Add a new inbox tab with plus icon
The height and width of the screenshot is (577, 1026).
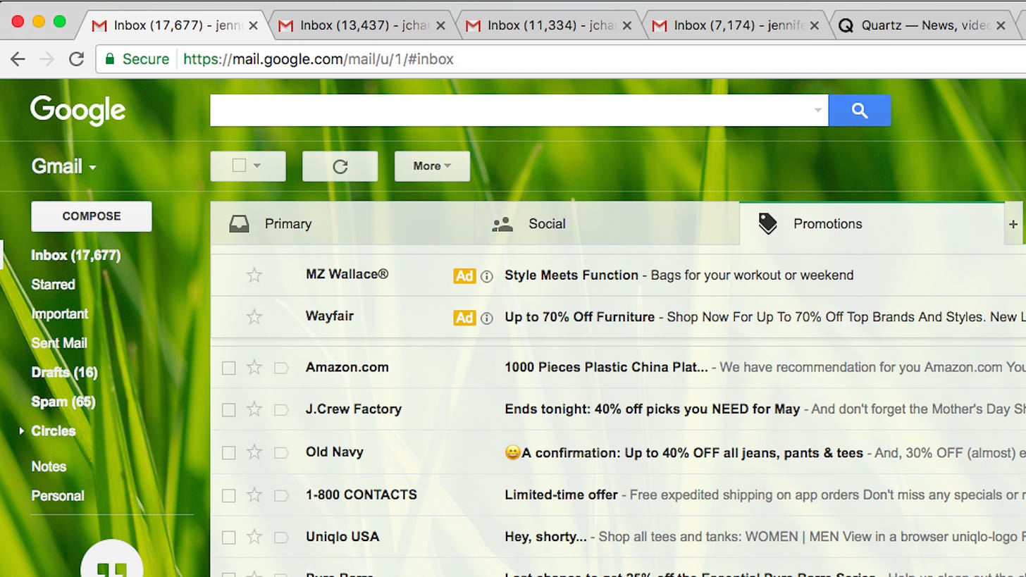tap(1013, 224)
